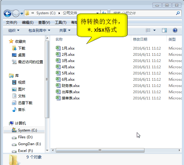The height and width of the screenshot is (165, 184).
Task: Open the 工具(T) menu
Action: [x=61, y=23]
